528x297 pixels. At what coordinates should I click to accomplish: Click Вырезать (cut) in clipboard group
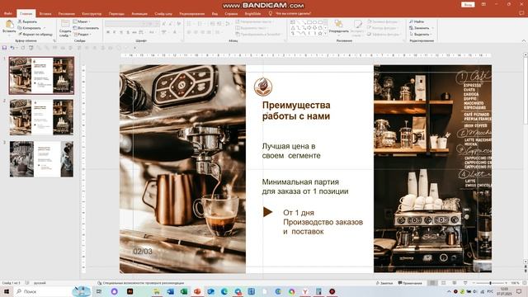click(x=27, y=21)
